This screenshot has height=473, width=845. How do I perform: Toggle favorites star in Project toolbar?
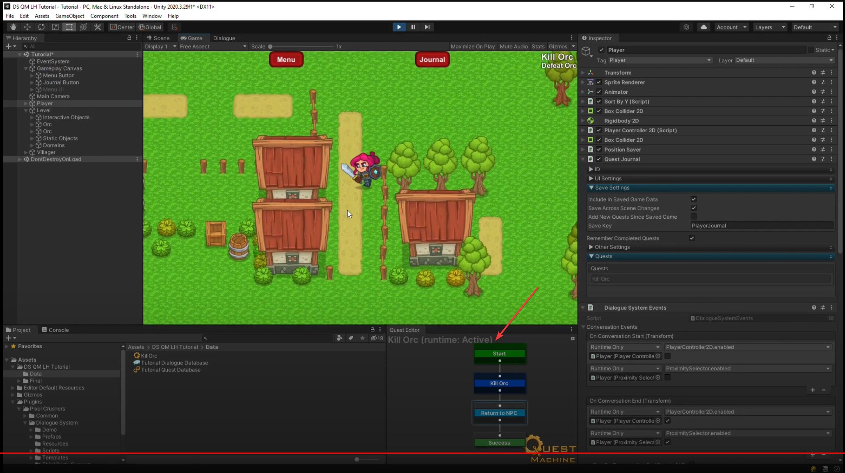[362, 338]
